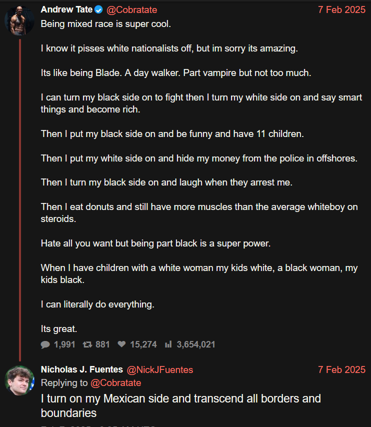Open the @NickJFuentes handle link
This screenshot has height=427, width=371.
160,370
